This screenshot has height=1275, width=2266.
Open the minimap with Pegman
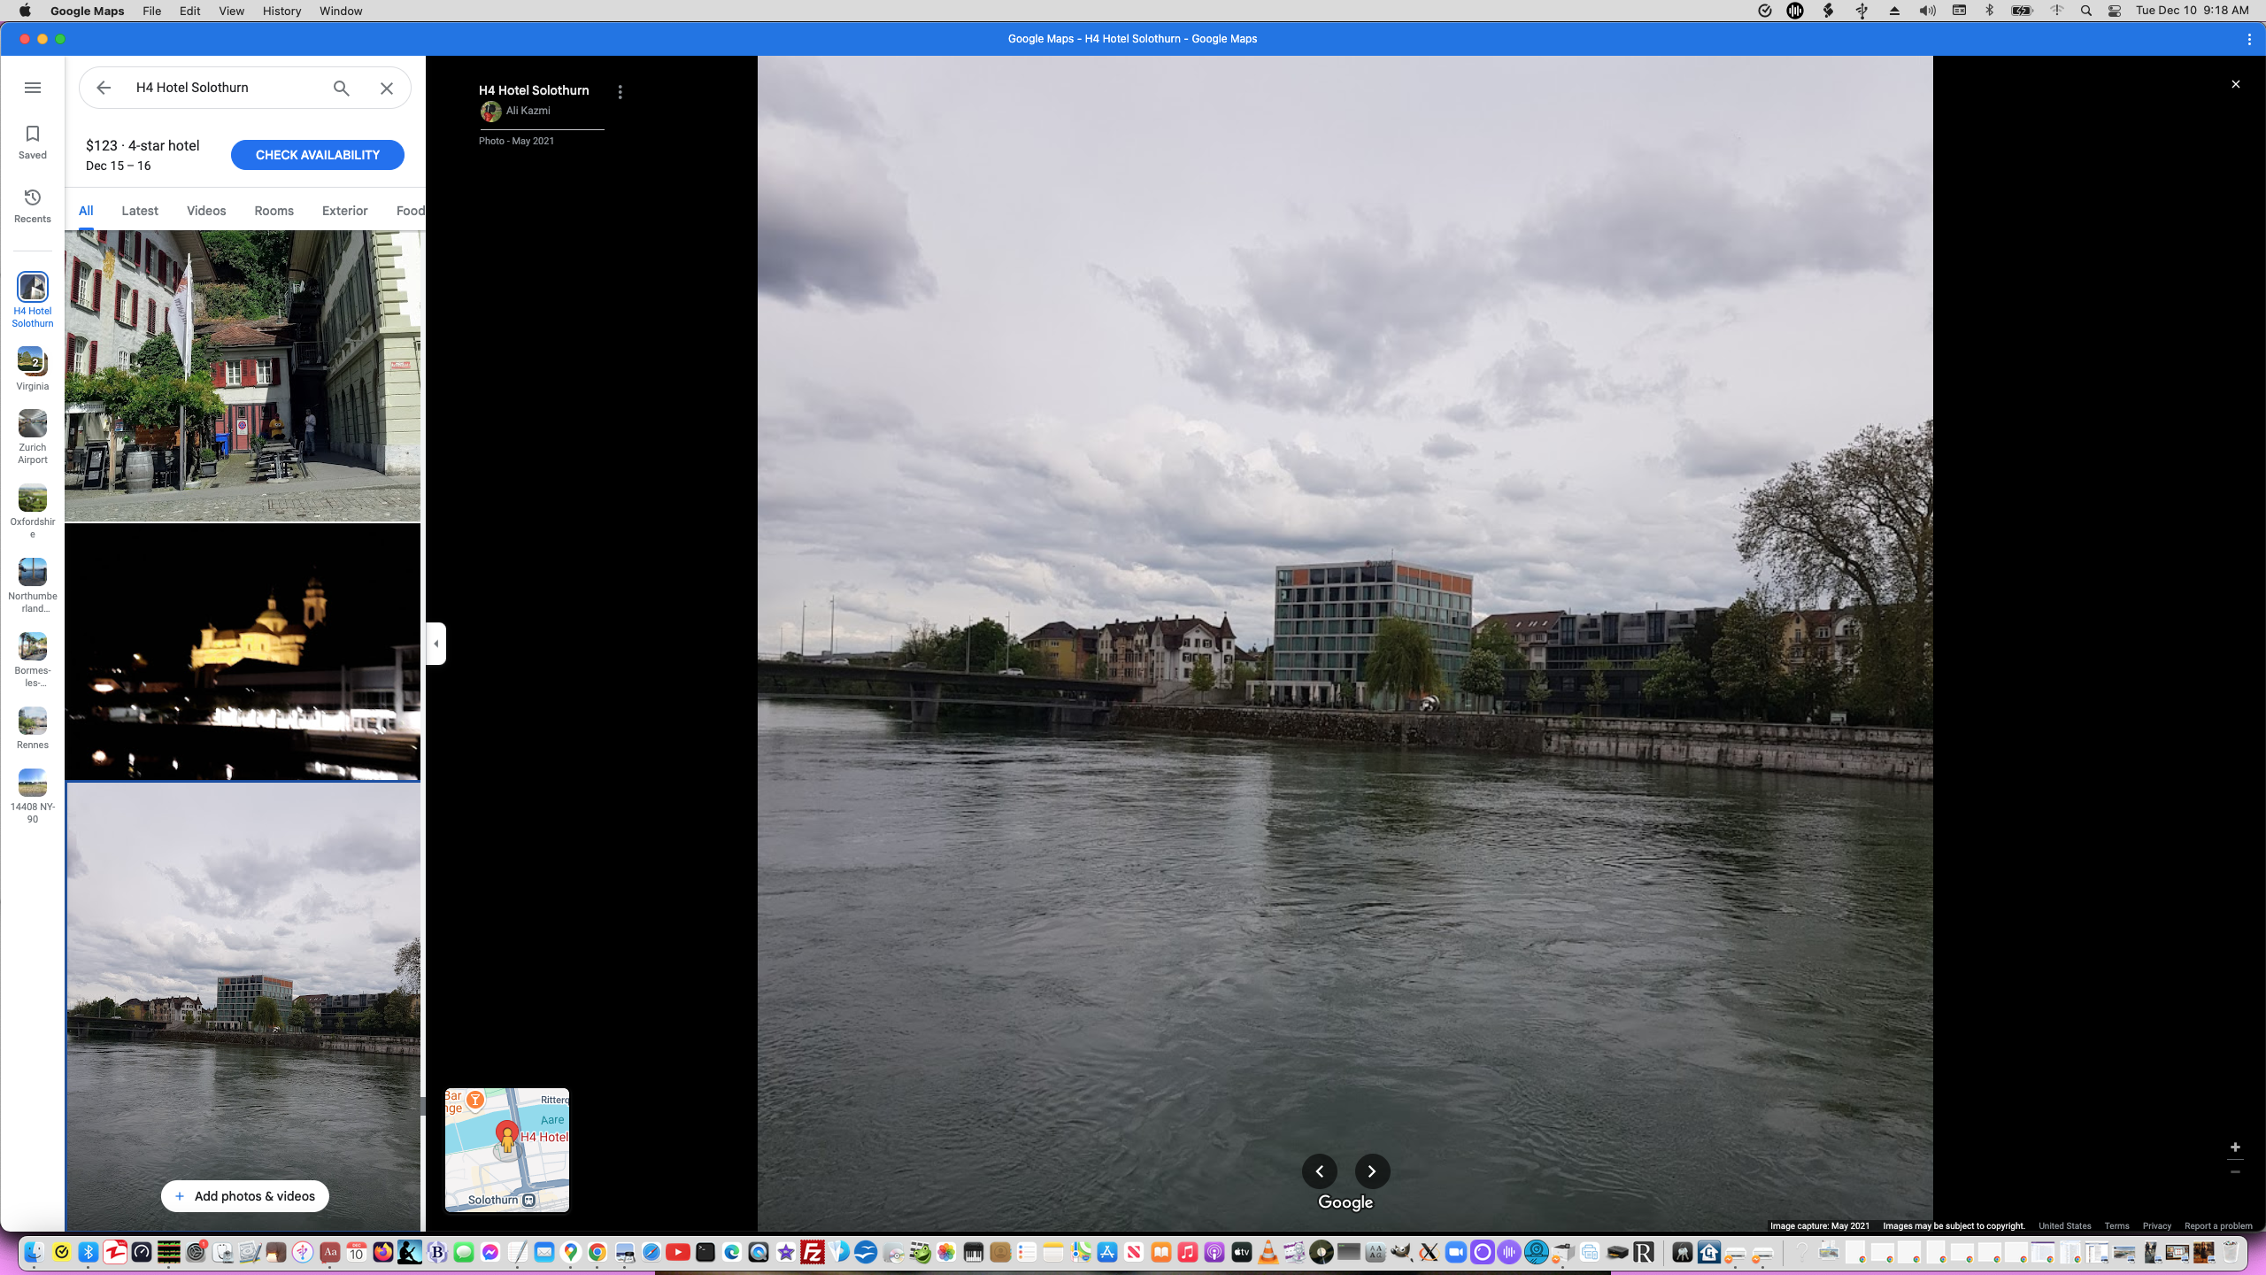pyautogui.click(x=507, y=1149)
